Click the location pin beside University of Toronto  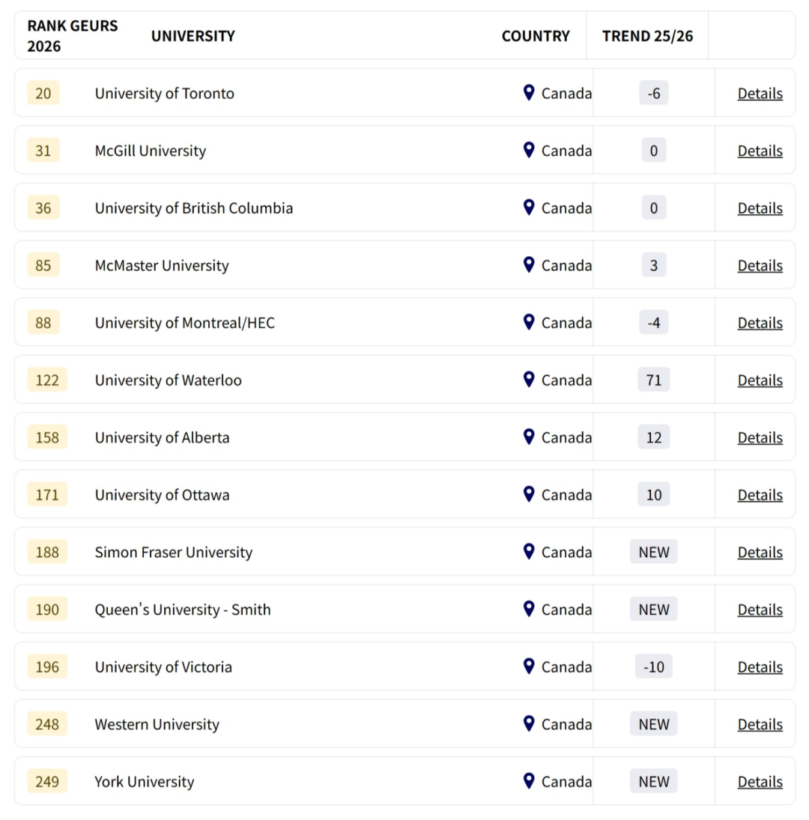[x=528, y=93]
